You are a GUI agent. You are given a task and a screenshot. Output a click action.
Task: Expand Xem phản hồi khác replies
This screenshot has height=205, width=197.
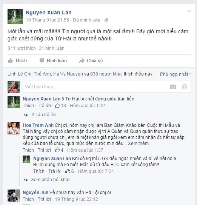click(x=51, y=180)
